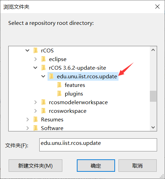Click the 文件夹 name input field
Viewport: 165px width, 179px height.
point(98,145)
